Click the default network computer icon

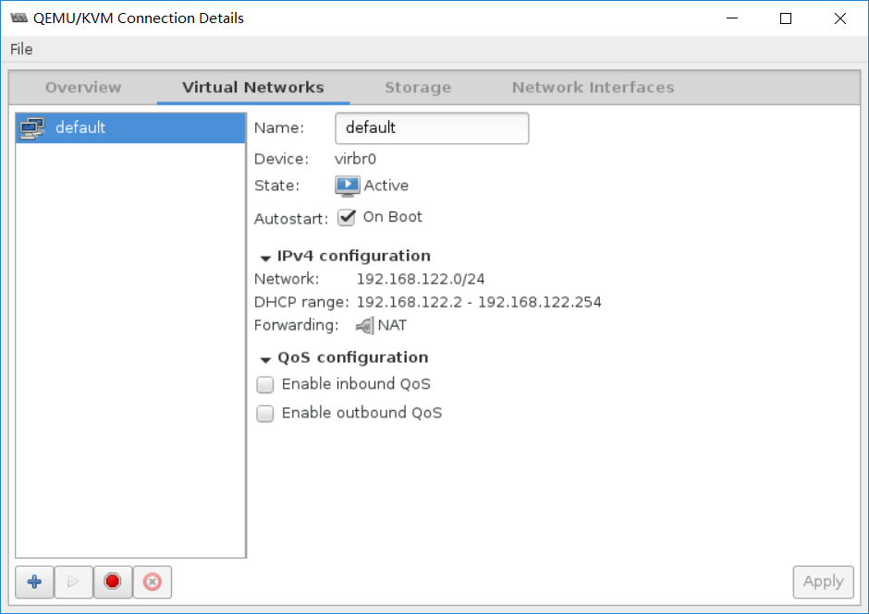pyautogui.click(x=32, y=128)
